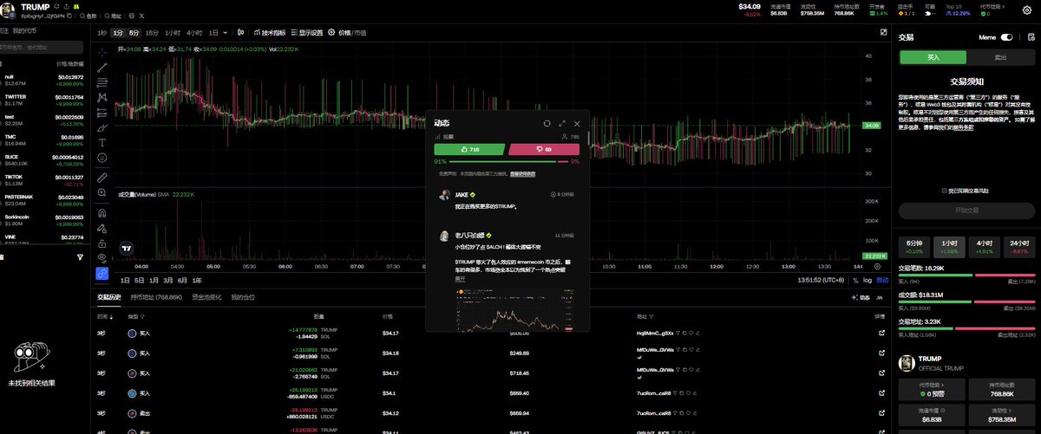1041x434 pixels.
Task: Select the crosshair cursor drawing tool
Action: tap(102, 52)
